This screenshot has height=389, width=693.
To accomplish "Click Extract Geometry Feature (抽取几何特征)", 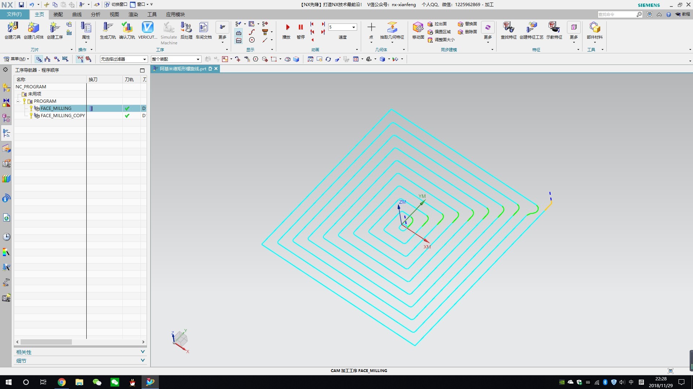I will [x=392, y=30].
